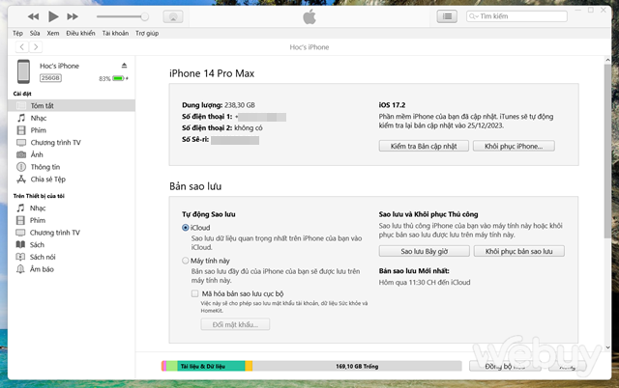Eject Hoc's iPhone using the eject icon
Image resolution: width=619 pixels, height=388 pixels.
124,66
